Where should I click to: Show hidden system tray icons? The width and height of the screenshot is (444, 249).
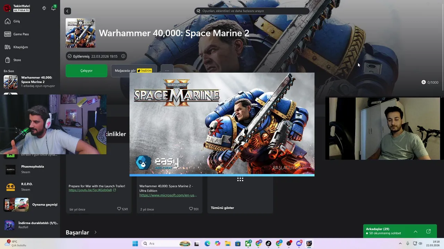point(400,243)
